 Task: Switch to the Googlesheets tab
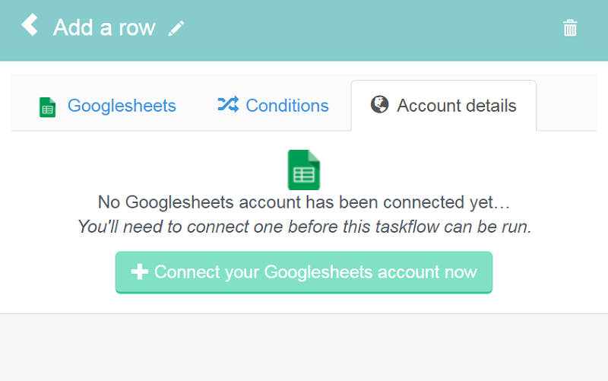[108, 106]
